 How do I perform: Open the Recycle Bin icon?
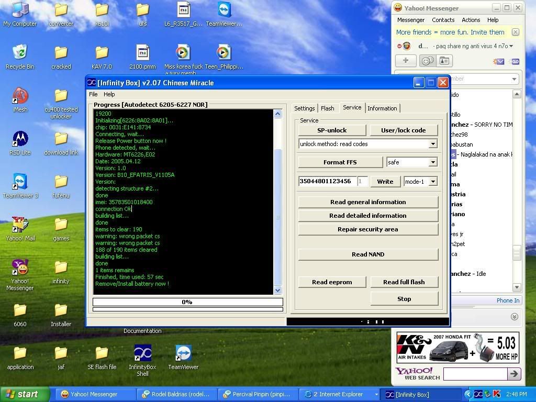[x=20, y=57]
